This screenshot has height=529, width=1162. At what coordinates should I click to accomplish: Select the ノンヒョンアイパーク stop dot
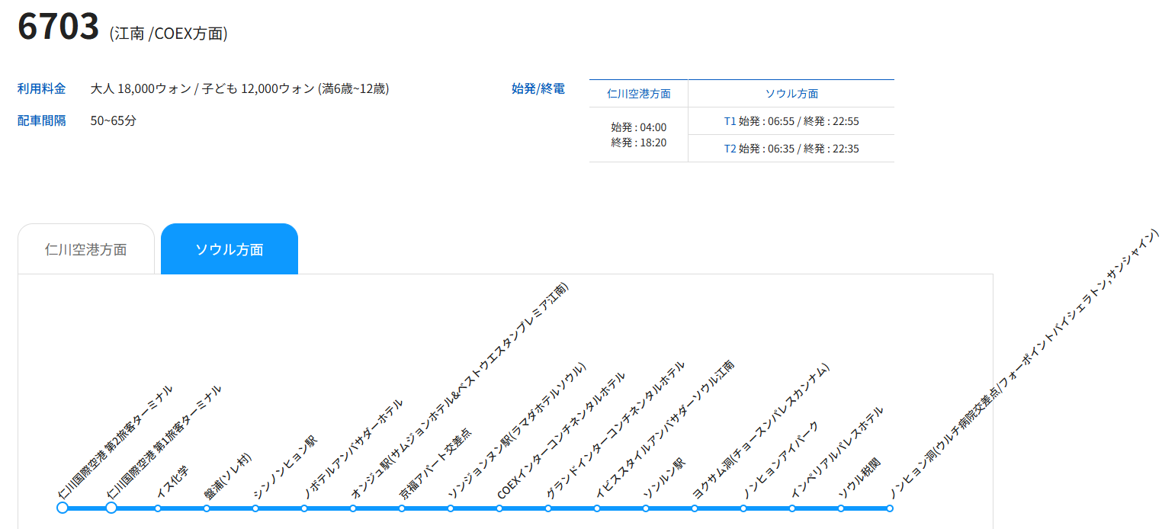[743, 508]
